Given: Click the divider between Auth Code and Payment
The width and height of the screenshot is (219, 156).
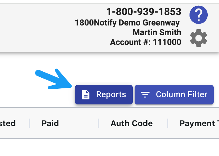Looking at the screenshot, I should pos(168,123).
